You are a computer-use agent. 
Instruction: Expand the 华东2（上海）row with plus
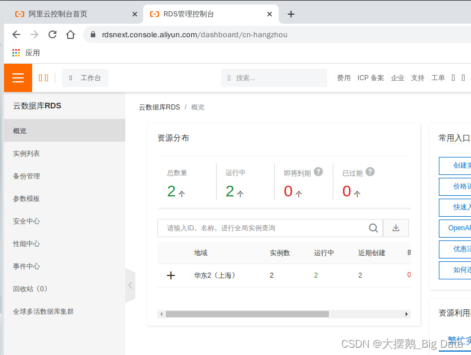pyautogui.click(x=171, y=275)
